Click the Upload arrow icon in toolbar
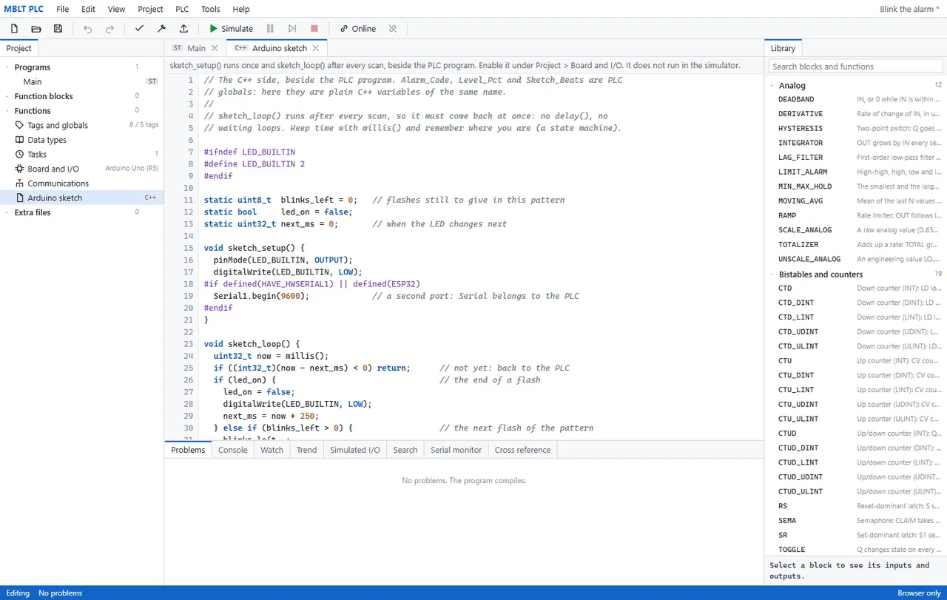 click(183, 29)
